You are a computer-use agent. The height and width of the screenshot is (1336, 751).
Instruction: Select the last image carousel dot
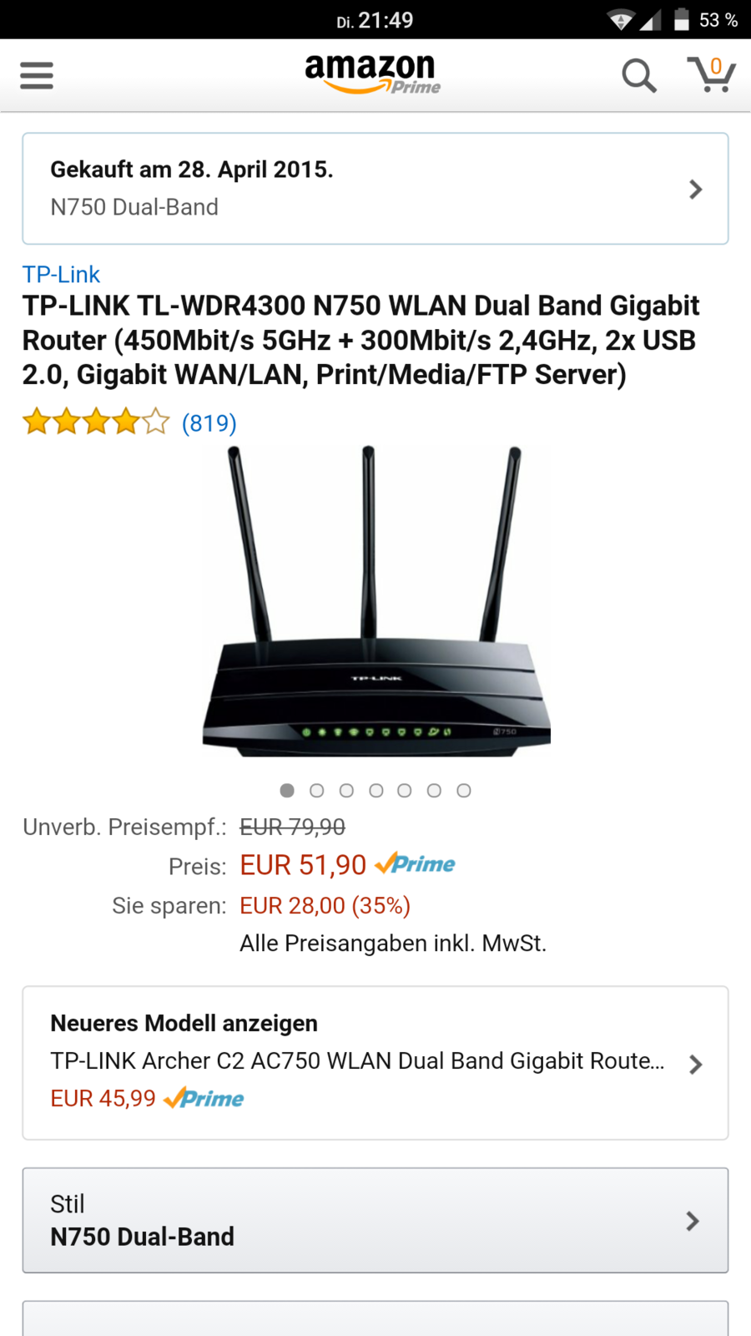tap(464, 790)
